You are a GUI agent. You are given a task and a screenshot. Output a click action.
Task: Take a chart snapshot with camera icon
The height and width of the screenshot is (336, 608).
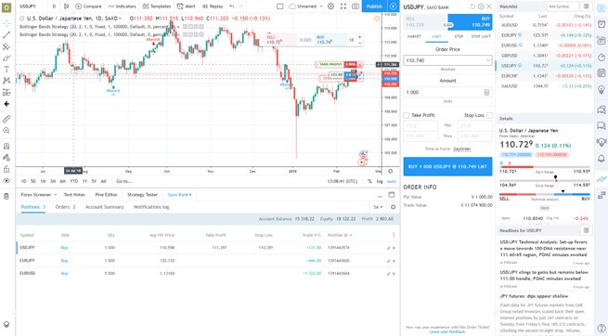coord(356,6)
